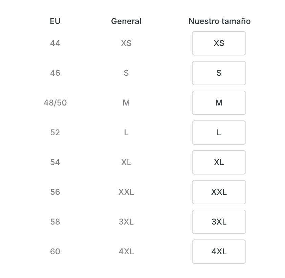This screenshot has width=285, height=278.
Task: Select the L size button
Action: [x=219, y=133]
